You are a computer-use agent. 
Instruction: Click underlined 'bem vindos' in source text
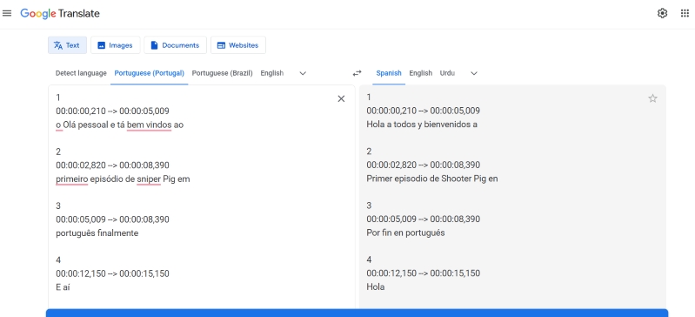click(149, 125)
